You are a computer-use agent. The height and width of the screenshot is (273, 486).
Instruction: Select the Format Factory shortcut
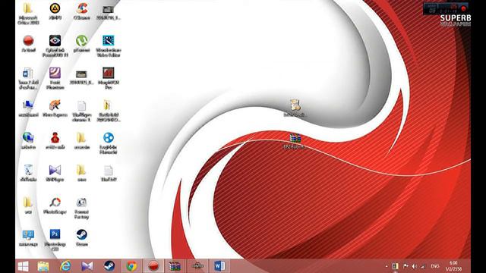click(x=81, y=208)
